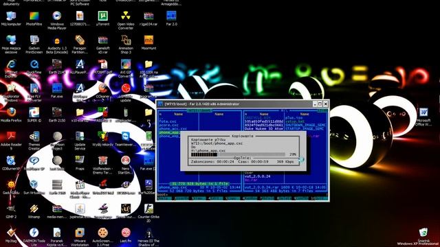
Task: Open the Open Video Converter shortcut
Action: (125, 21)
